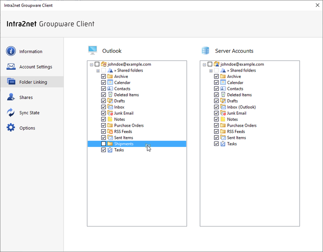Toggle the Outlook johndoe@example.com account checkbox
The width and height of the screenshot is (323, 252).
coord(97,64)
